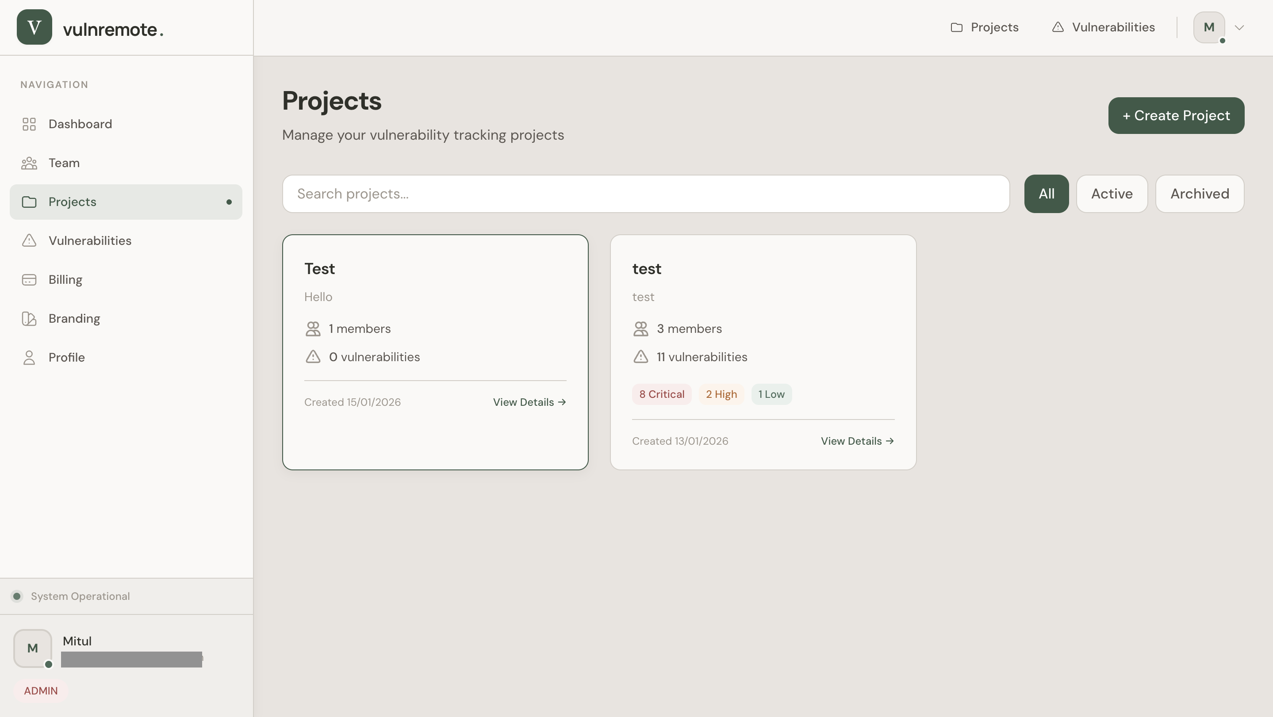This screenshot has height=717, width=1273.
Task: Open Vulnerabilities from the top navigation
Action: 1113,27
